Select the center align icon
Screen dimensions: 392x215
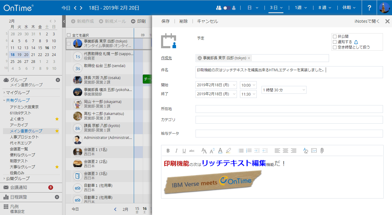[285, 150]
